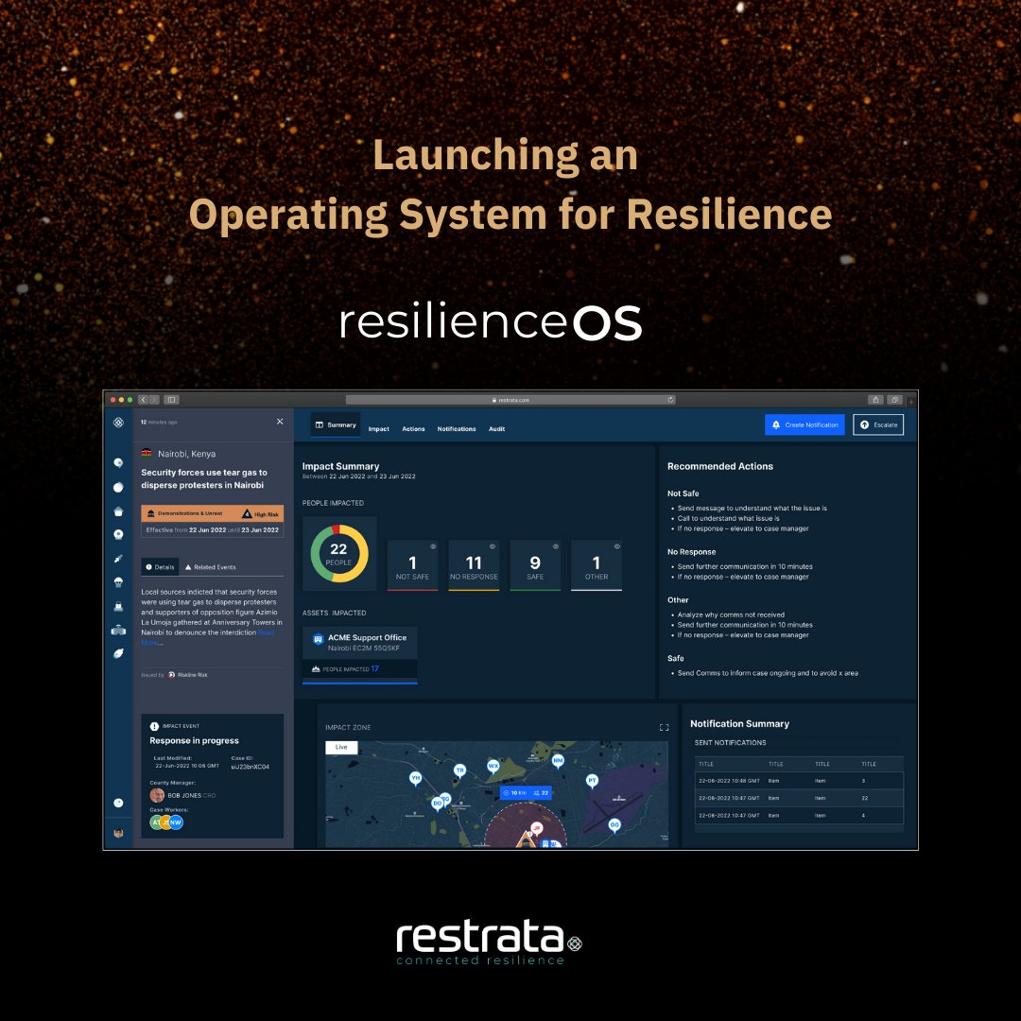Screen dimensions: 1021x1021
Task: Select the Details tab in event panel
Action: point(160,567)
